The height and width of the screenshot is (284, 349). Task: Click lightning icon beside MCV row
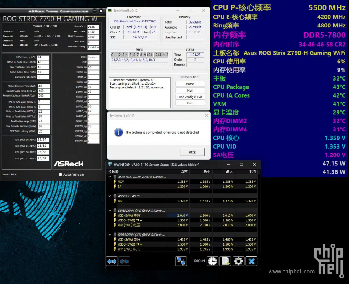click(115, 181)
